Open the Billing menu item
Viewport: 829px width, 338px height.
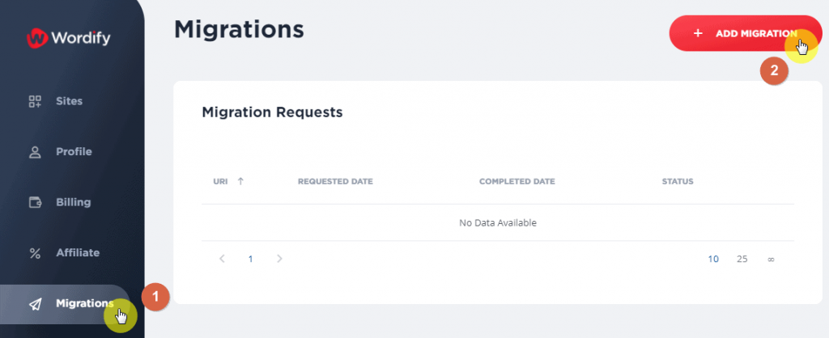73,202
